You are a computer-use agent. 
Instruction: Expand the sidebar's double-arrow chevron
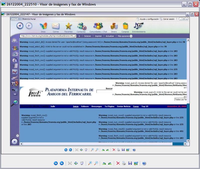(15, 94)
